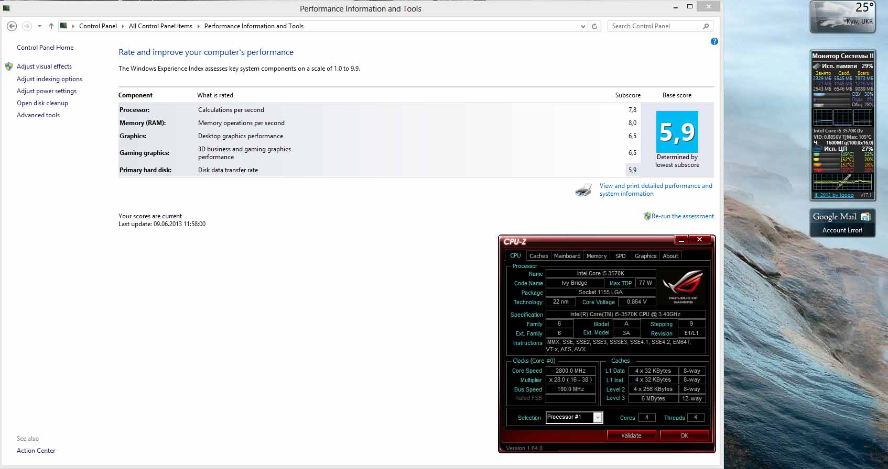
Task: Open Adjust power settings
Action: click(x=47, y=91)
